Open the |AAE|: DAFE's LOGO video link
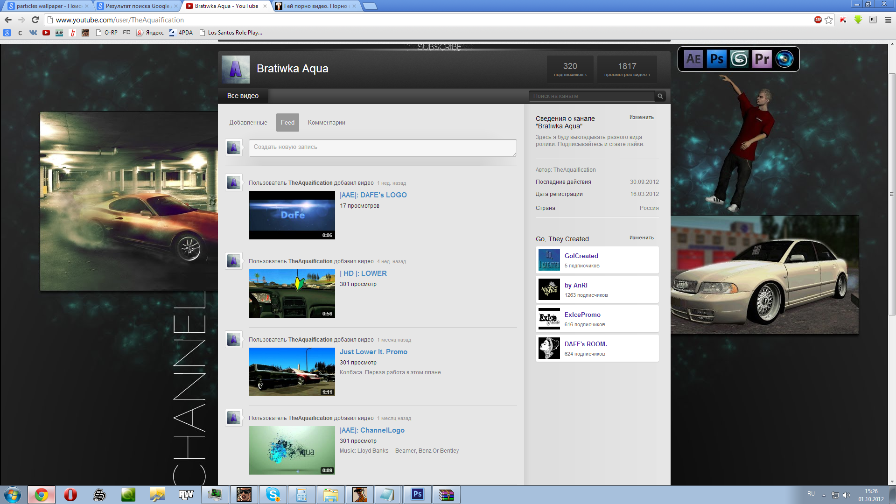This screenshot has width=896, height=504. click(x=373, y=195)
